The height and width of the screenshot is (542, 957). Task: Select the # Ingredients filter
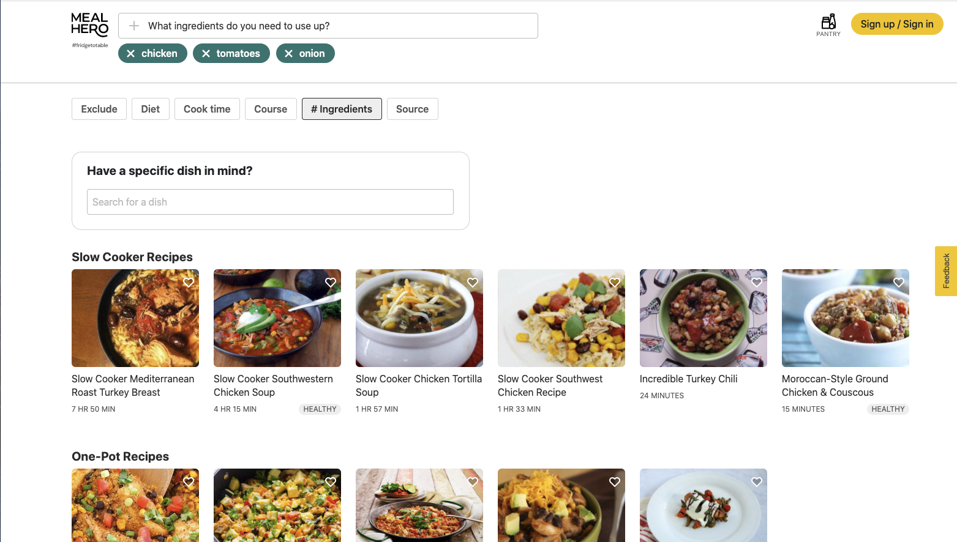342,109
